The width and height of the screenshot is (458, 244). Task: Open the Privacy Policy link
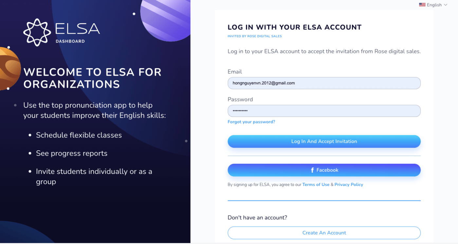pyautogui.click(x=349, y=185)
